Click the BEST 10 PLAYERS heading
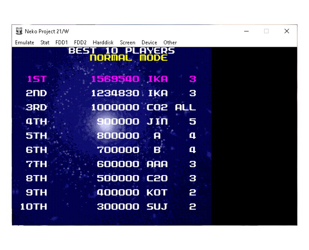 121,51
